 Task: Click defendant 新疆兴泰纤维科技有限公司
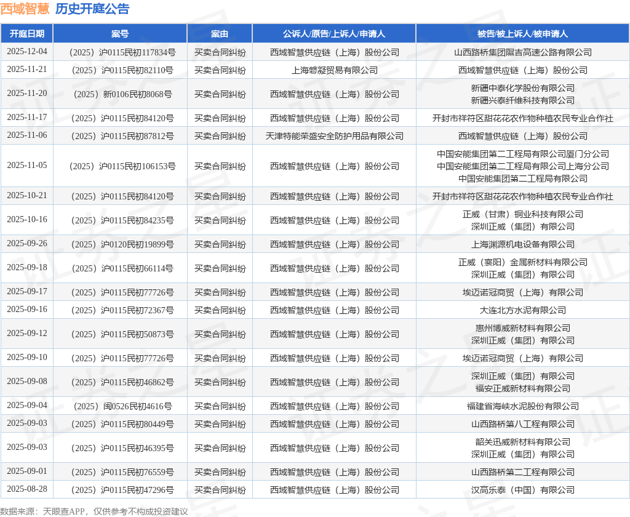pos(523,100)
